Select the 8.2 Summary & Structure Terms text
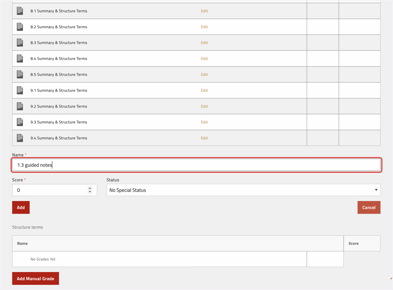The image size is (393, 290). pos(59,27)
